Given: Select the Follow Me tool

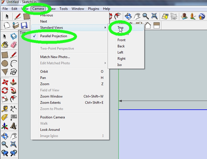Looking at the screenshot, I should point(14,90).
